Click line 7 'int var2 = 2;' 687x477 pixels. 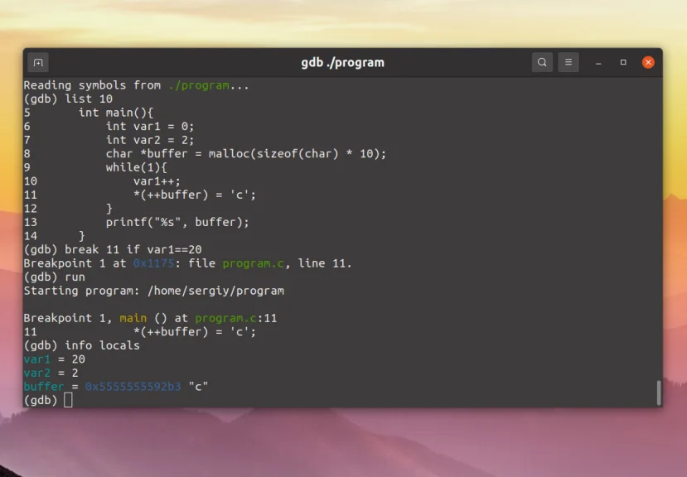(x=149, y=140)
